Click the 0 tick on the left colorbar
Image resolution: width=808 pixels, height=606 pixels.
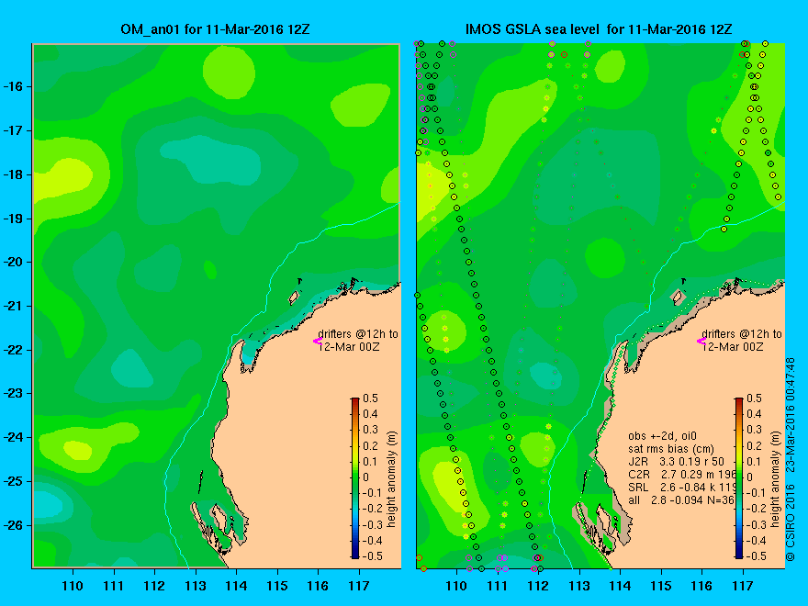pyautogui.click(x=365, y=477)
